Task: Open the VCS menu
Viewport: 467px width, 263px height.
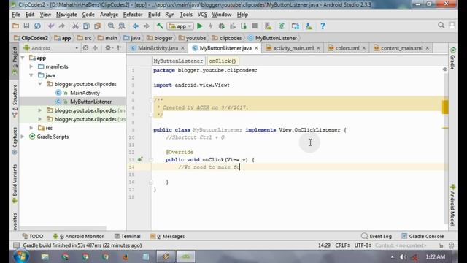Action: 202,15
